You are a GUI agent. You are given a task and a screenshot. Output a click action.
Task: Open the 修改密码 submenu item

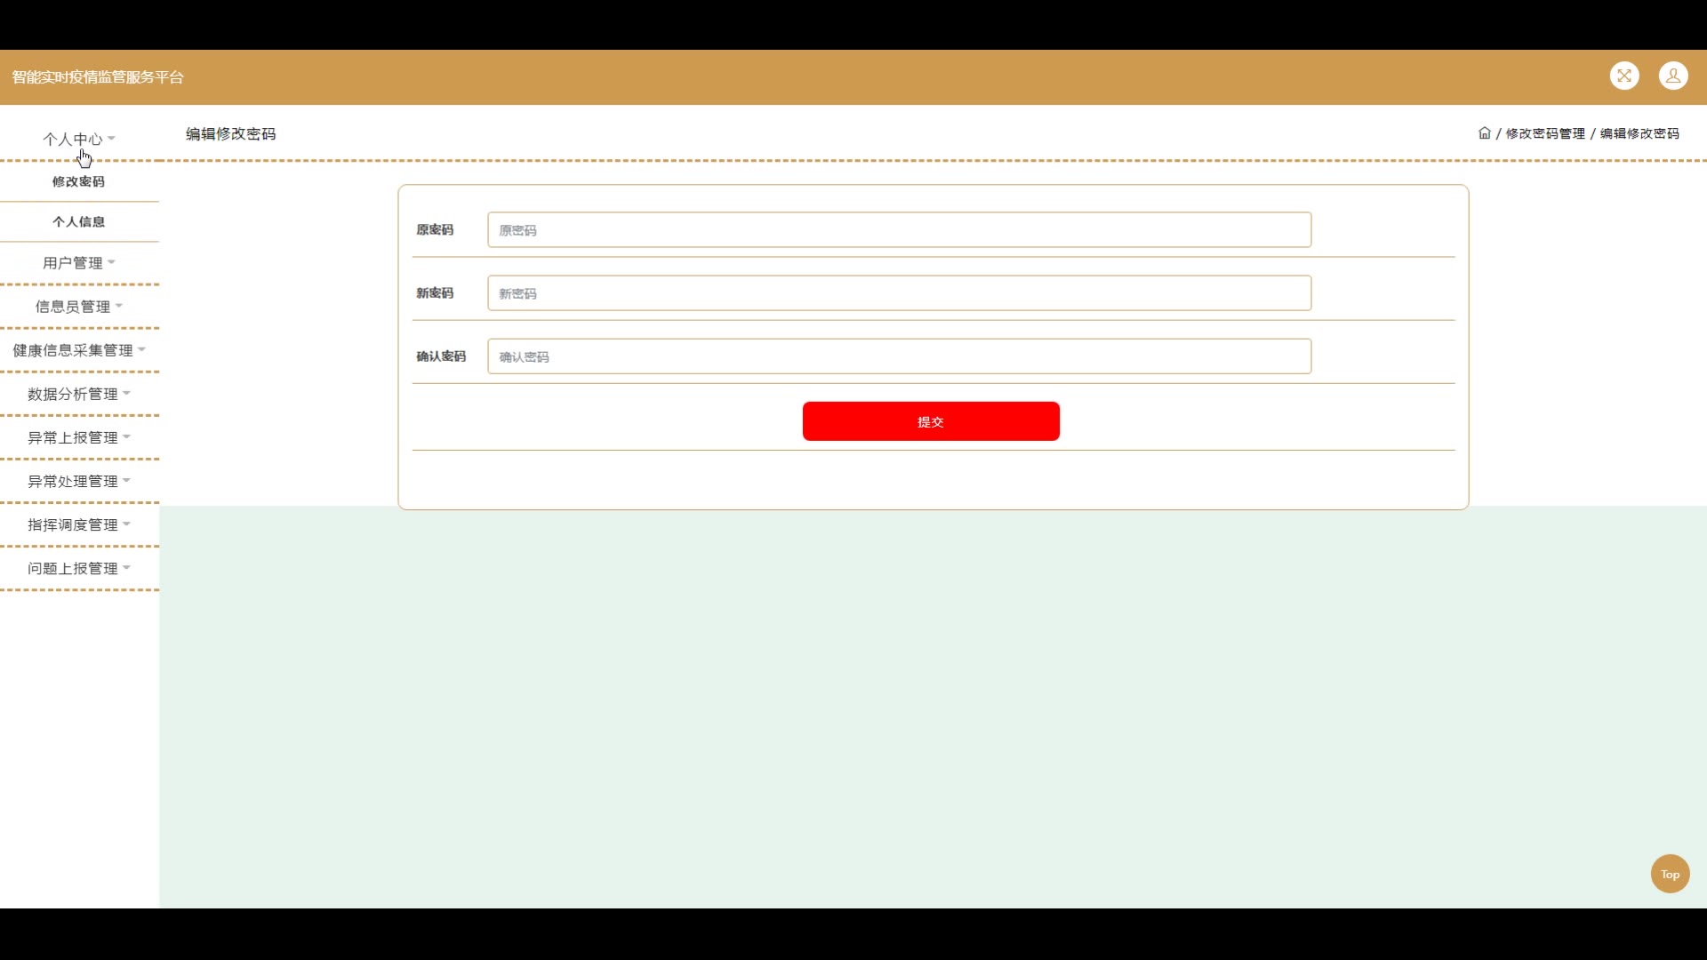click(x=79, y=181)
